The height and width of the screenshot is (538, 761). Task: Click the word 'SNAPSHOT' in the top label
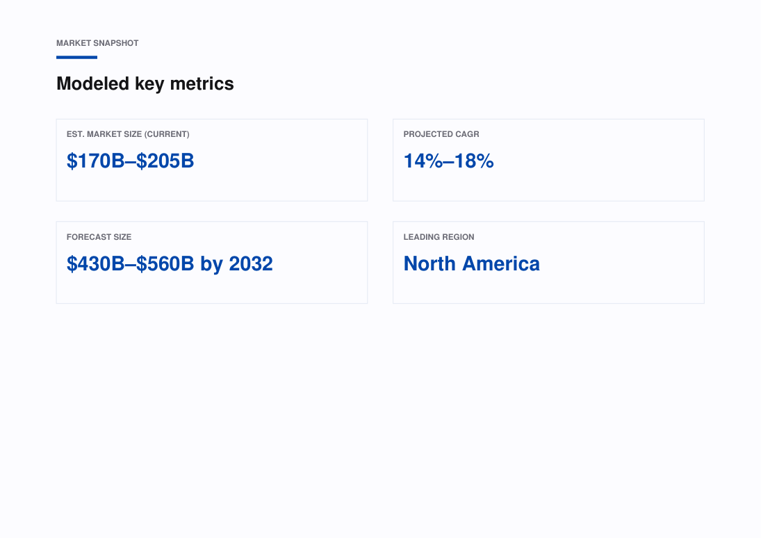[117, 43]
